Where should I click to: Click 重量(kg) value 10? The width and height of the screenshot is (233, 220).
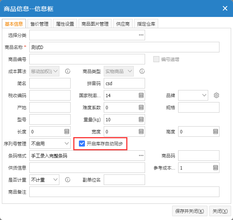coord(108,120)
